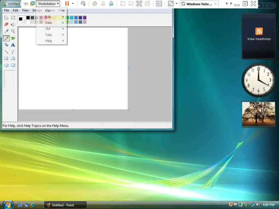Go to the next VMware tab arrow
Image resolution: width=279 pixels, height=209 pixels.
click(x=231, y=4)
